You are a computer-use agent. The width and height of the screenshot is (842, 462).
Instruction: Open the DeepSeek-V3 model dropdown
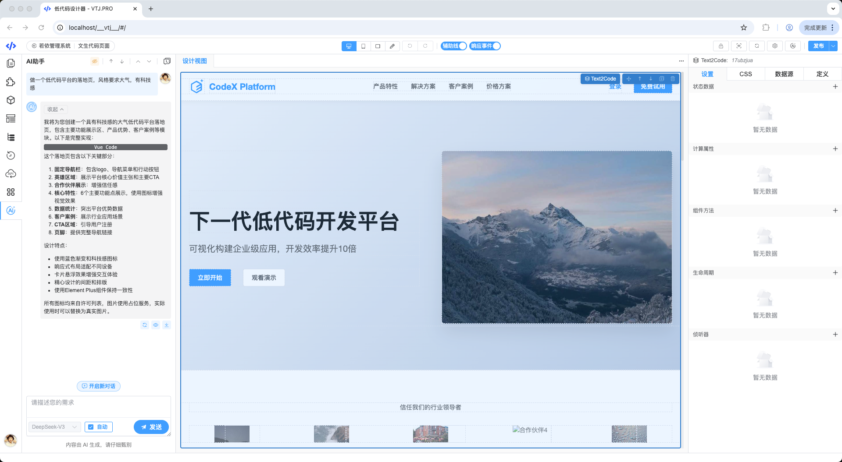tap(54, 427)
